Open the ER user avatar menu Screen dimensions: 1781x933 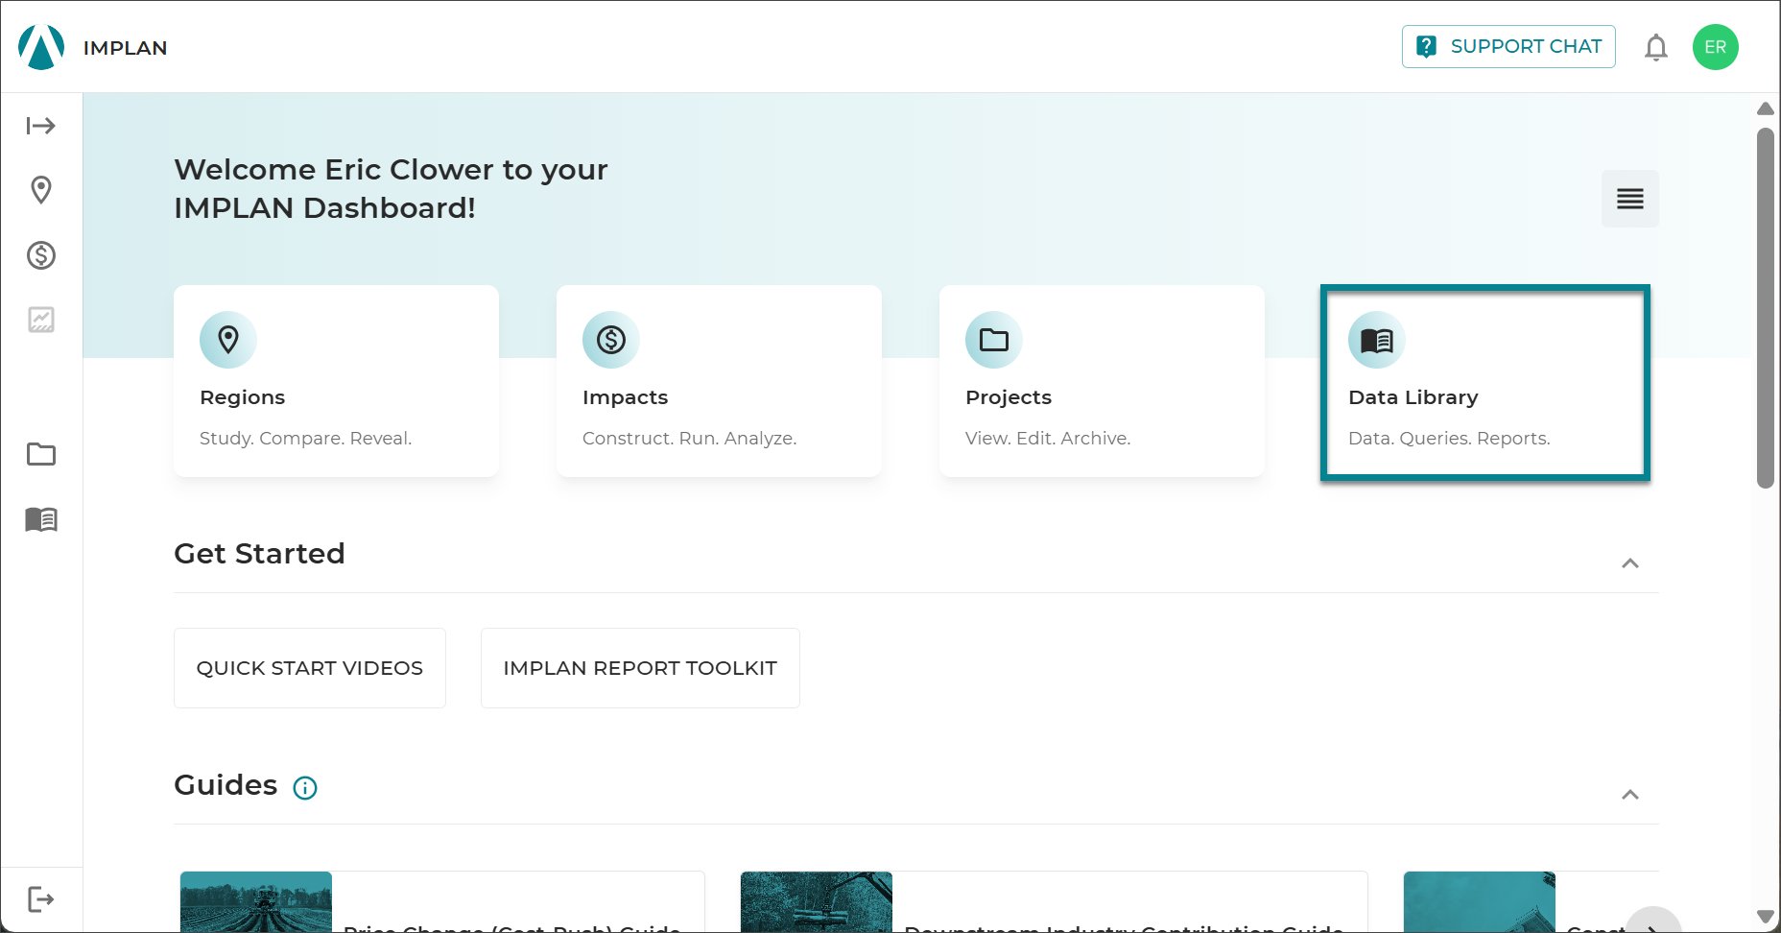pos(1716,47)
